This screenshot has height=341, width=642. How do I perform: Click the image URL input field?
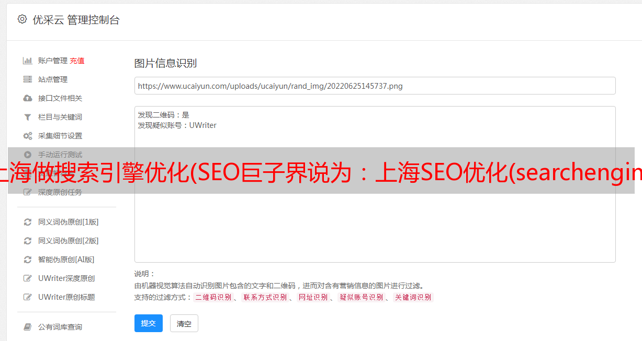pos(375,86)
